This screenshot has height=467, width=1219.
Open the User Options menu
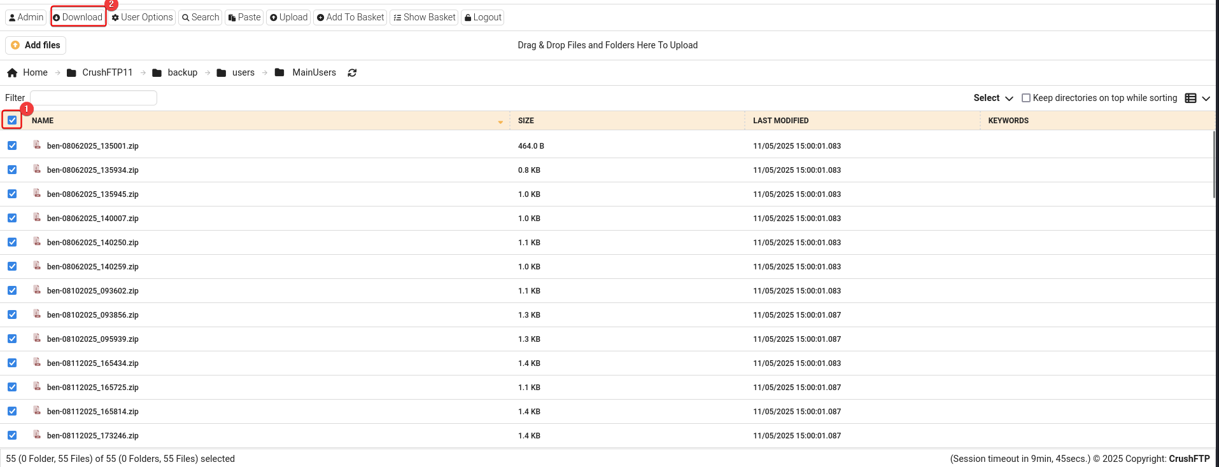[142, 17]
